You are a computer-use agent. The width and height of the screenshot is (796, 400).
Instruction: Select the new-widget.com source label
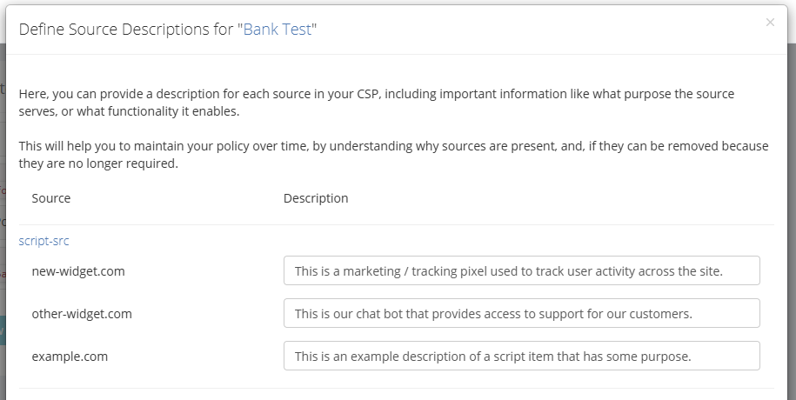[78, 270]
